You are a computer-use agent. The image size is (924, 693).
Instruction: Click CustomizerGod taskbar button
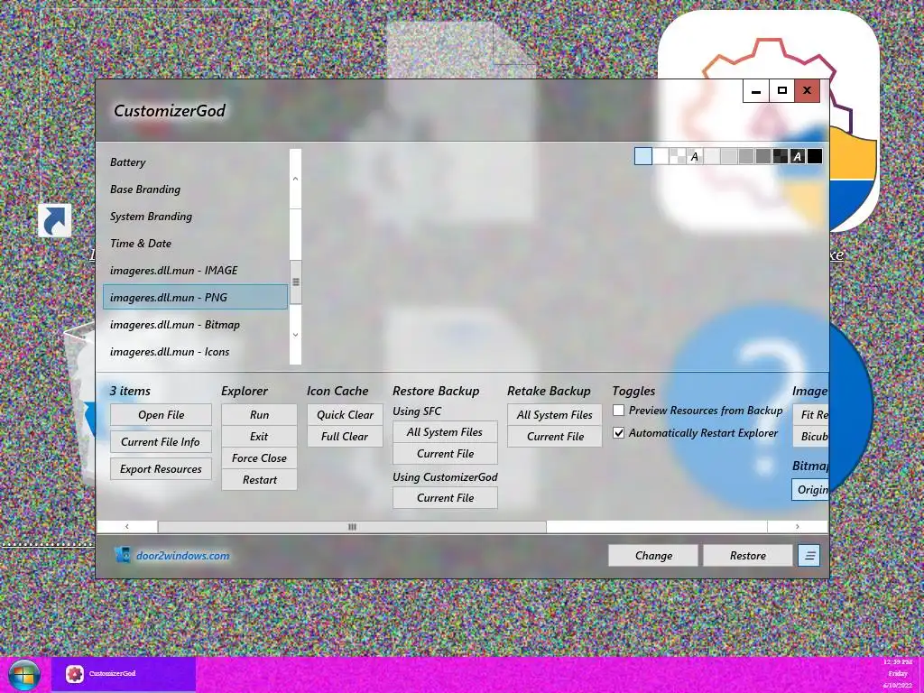pos(124,673)
